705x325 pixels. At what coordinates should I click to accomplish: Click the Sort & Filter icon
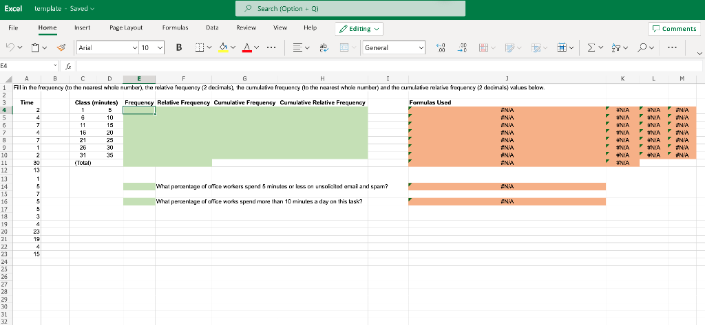point(615,47)
